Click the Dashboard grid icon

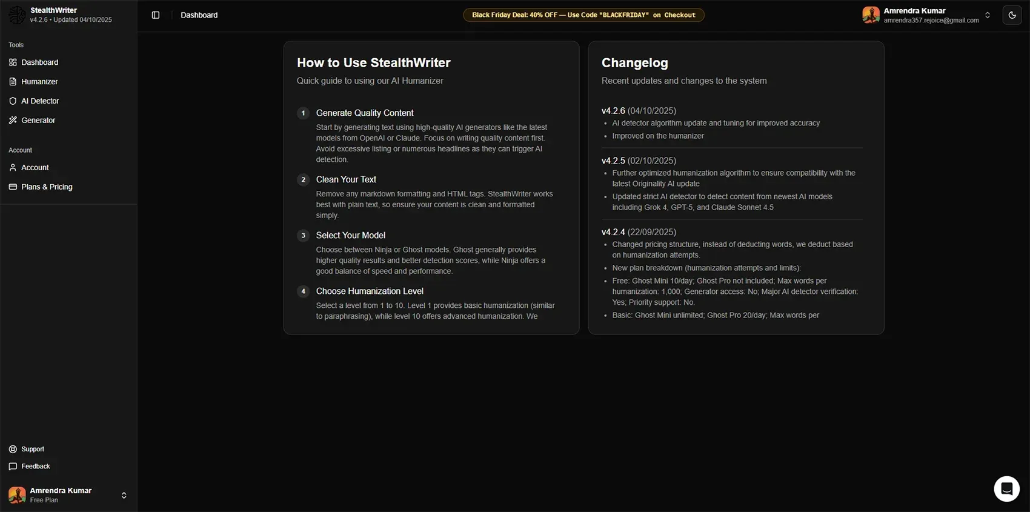point(13,62)
